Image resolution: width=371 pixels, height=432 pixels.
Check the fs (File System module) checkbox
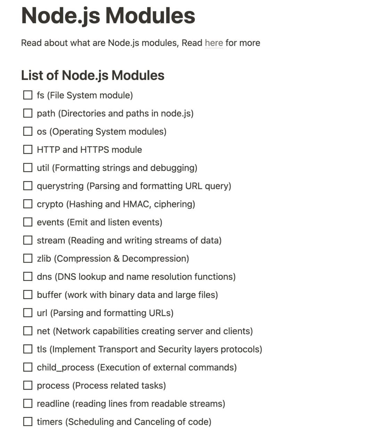click(28, 95)
